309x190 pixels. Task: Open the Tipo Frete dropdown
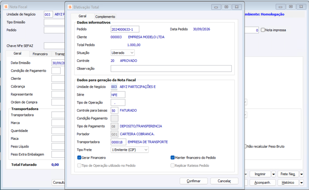[129, 150]
